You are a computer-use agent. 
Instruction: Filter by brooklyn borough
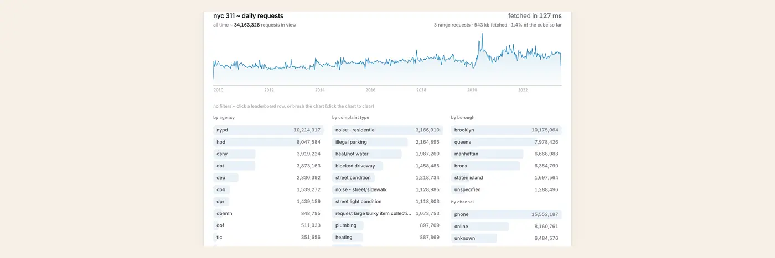507,130
